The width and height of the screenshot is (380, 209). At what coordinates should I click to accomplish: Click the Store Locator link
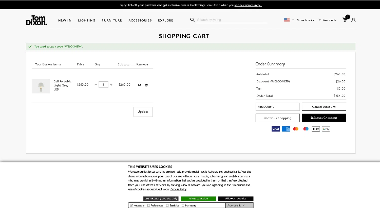tap(306, 20)
